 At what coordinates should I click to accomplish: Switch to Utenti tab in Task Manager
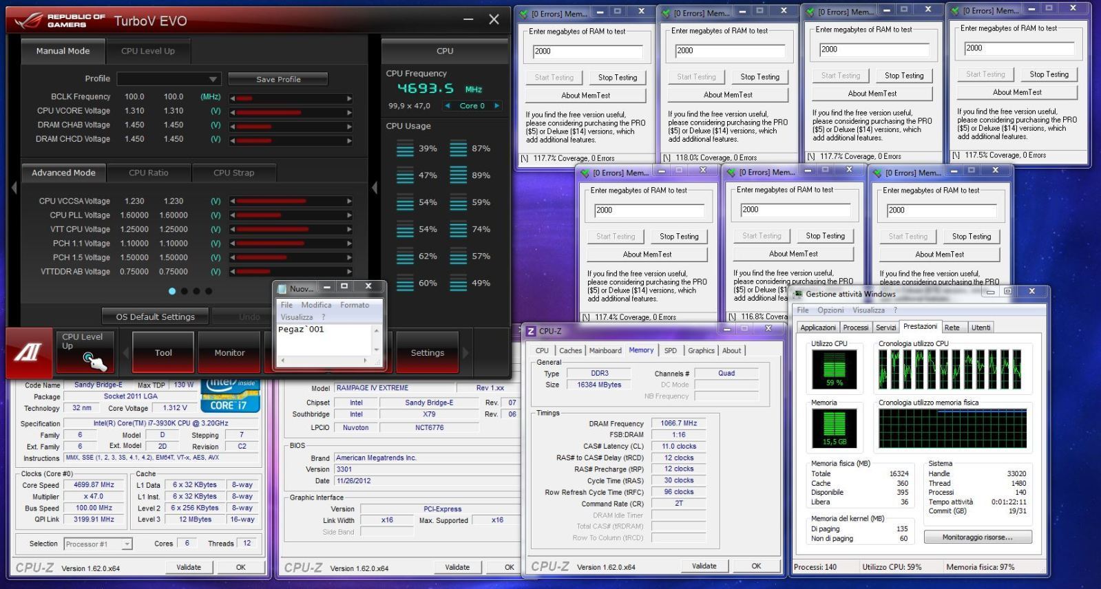tap(981, 328)
